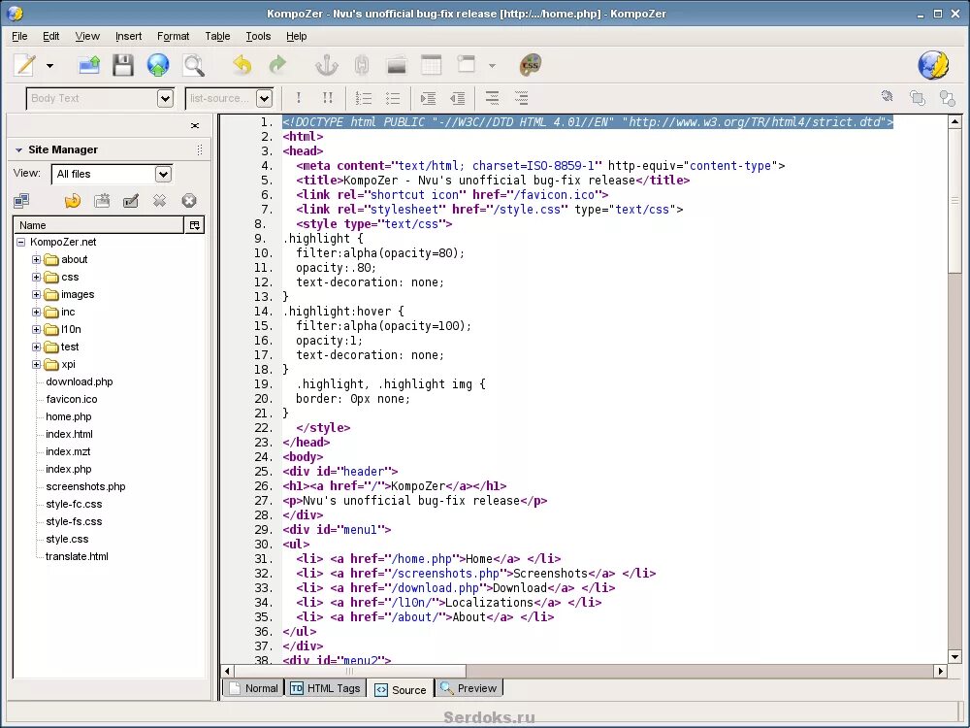Select the screenshots.php file
This screenshot has width=970, height=728.
click(x=85, y=486)
